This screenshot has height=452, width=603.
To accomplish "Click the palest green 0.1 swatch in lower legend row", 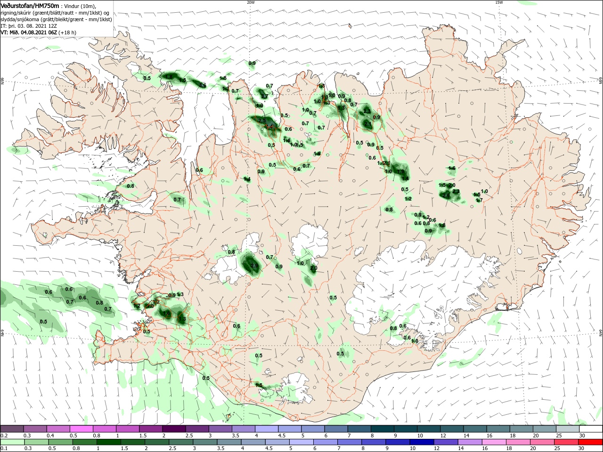I will 12,442.
